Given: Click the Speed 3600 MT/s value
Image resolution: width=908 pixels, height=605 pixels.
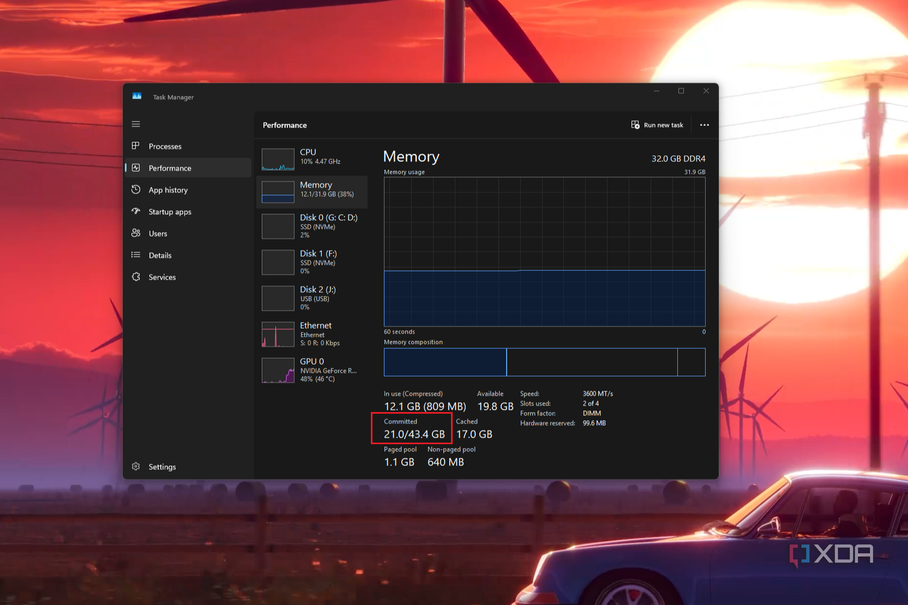Looking at the screenshot, I should pyautogui.click(x=598, y=394).
